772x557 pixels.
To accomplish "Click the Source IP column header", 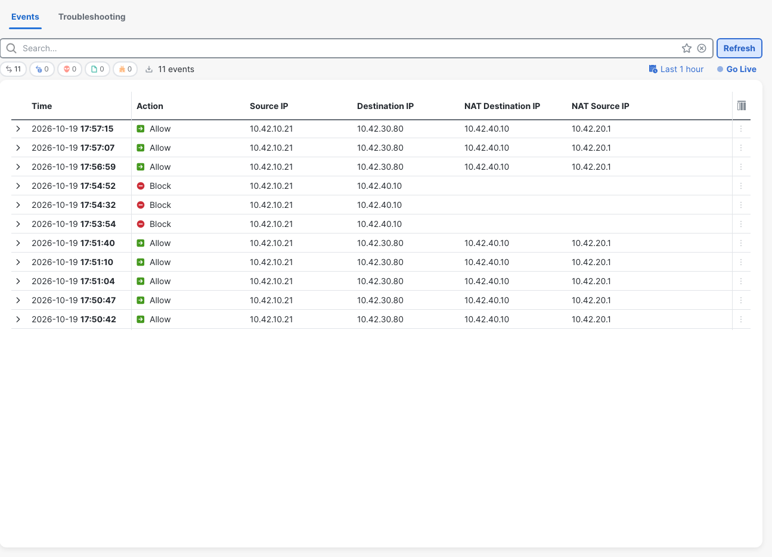I will click(269, 106).
